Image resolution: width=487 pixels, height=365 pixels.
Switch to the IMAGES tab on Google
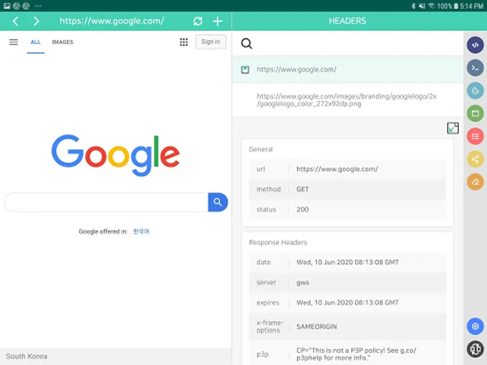click(63, 42)
